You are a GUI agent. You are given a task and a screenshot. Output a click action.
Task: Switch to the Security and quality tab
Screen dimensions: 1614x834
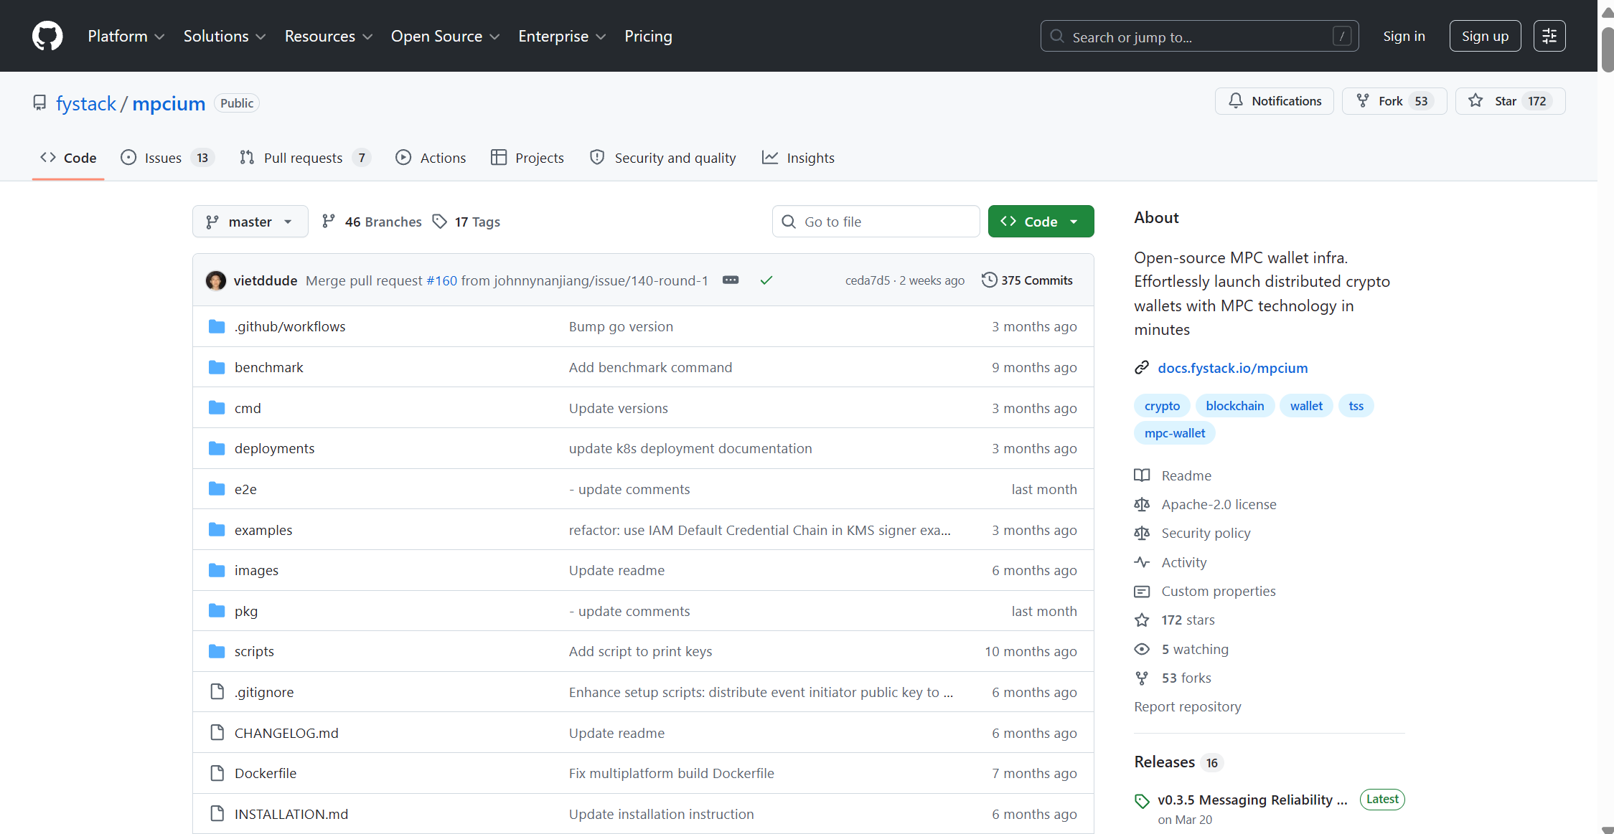663,158
